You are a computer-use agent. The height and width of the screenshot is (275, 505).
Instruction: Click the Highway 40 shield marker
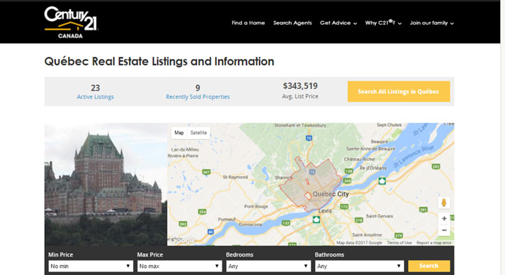[x=210, y=232]
